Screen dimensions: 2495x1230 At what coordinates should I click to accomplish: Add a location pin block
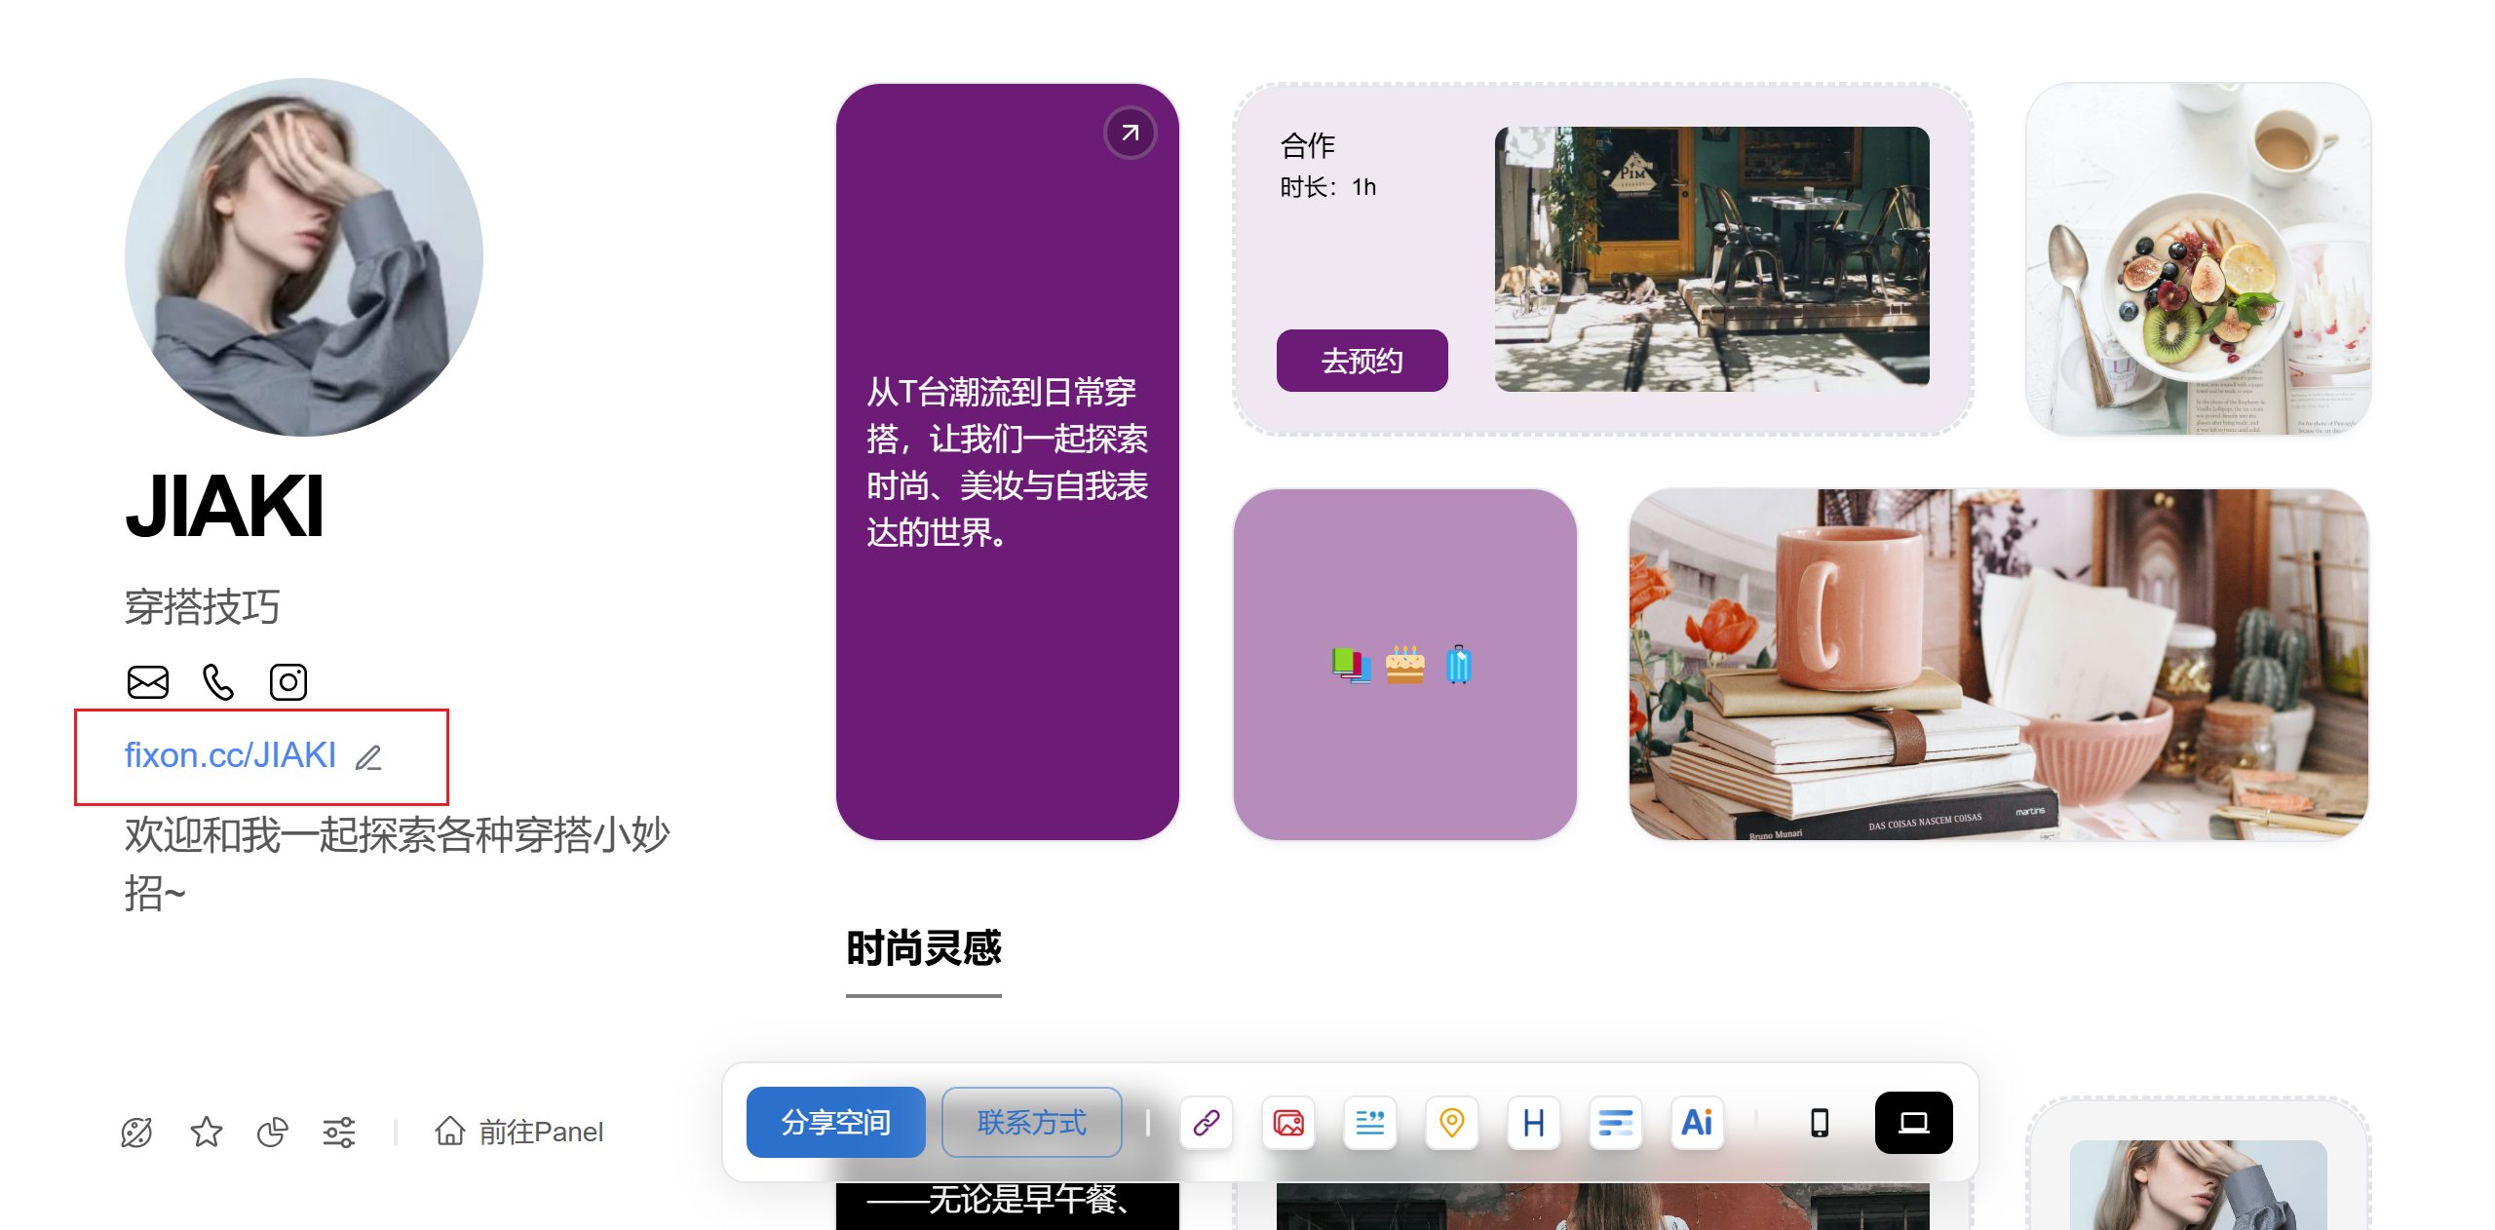tap(1452, 1123)
